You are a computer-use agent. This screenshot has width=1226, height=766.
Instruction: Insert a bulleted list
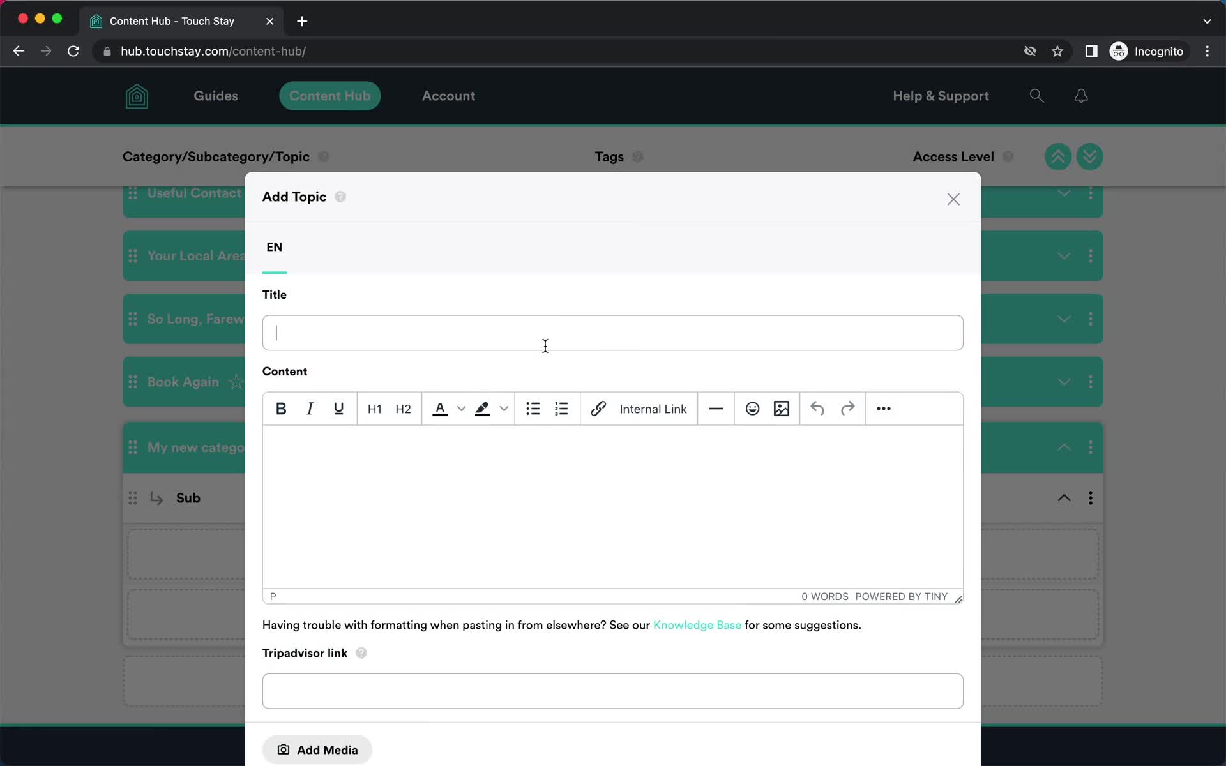tap(533, 408)
